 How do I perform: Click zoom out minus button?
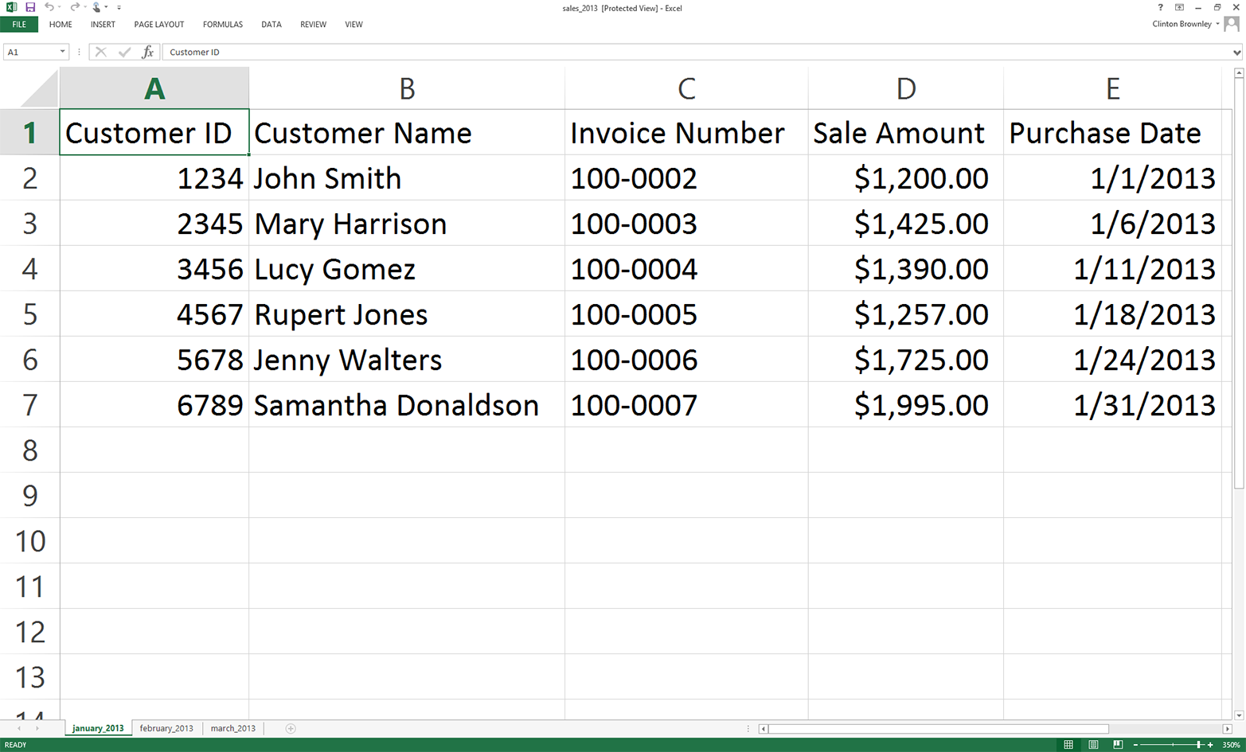1135,745
